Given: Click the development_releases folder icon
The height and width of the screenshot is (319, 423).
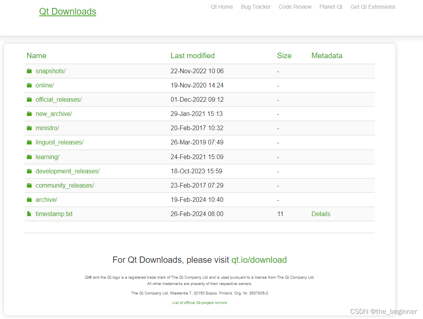Looking at the screenshot, I should [29, 171].
